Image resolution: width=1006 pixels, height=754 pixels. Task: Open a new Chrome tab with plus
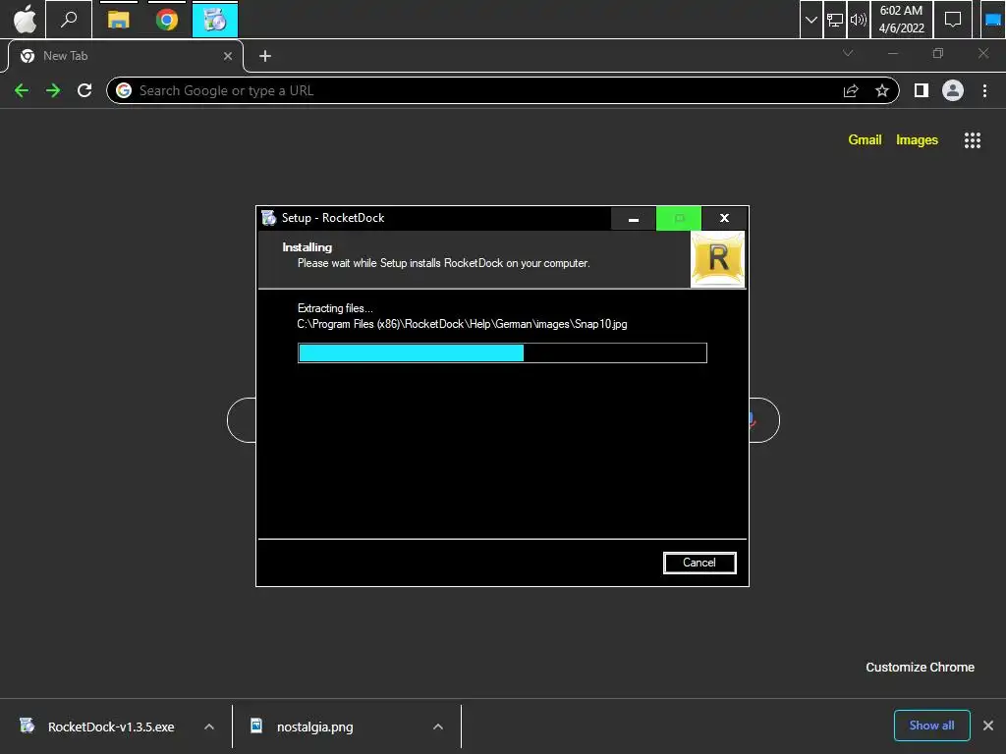(265, 56)
